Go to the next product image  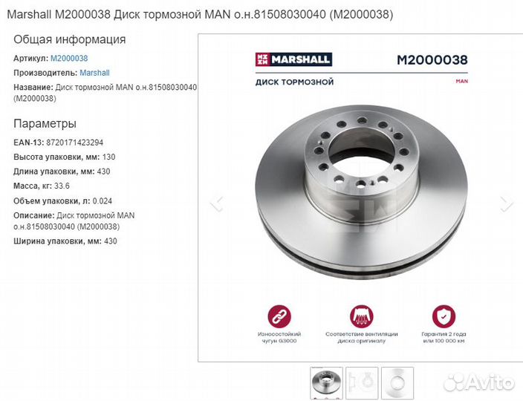pyautogui.click(x=507, y=202)
